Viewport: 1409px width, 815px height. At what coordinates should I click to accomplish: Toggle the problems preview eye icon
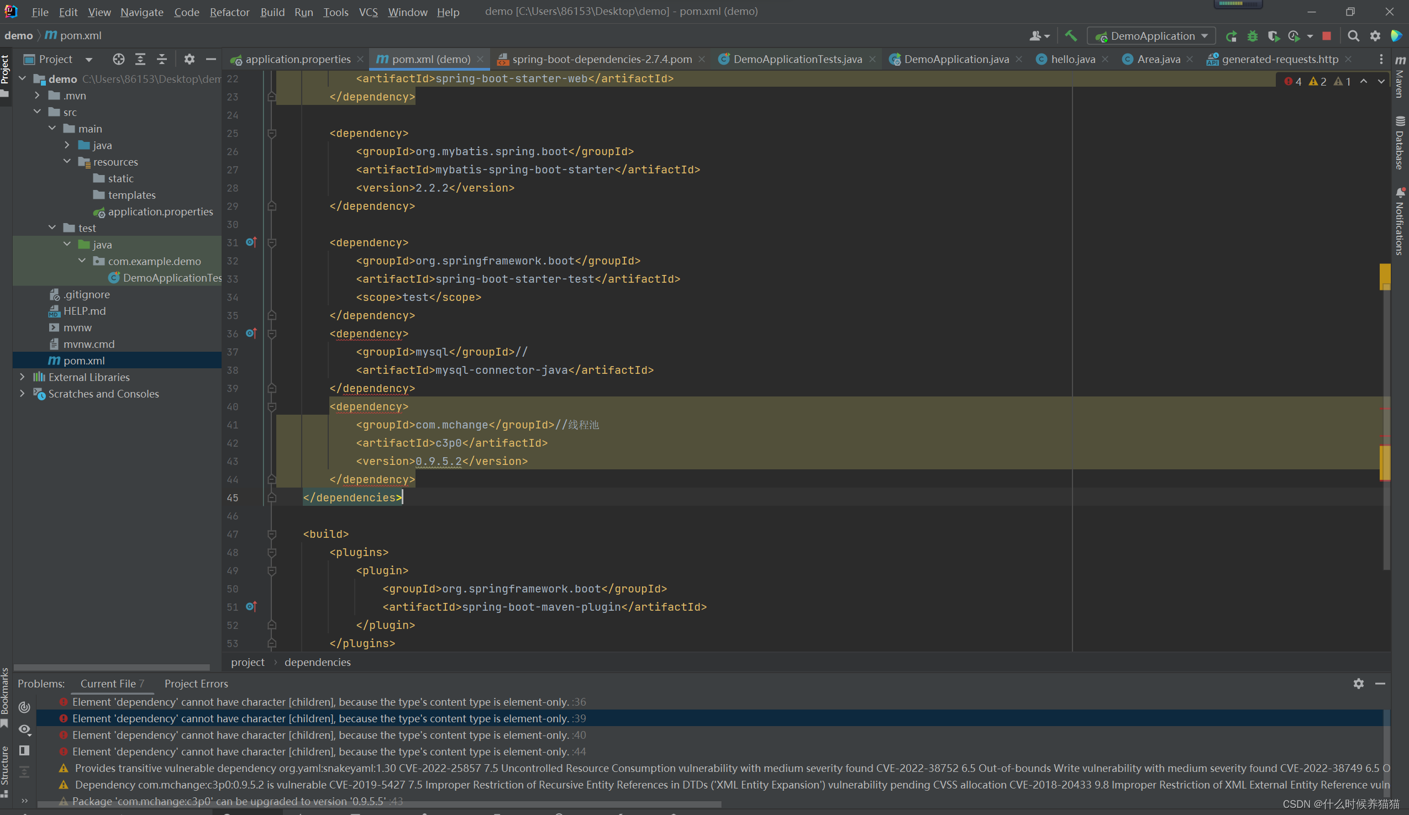pos(24,729)
